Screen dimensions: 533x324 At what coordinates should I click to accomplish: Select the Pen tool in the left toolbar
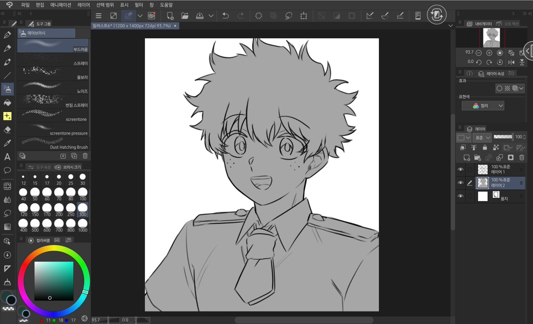pos(7,35)
